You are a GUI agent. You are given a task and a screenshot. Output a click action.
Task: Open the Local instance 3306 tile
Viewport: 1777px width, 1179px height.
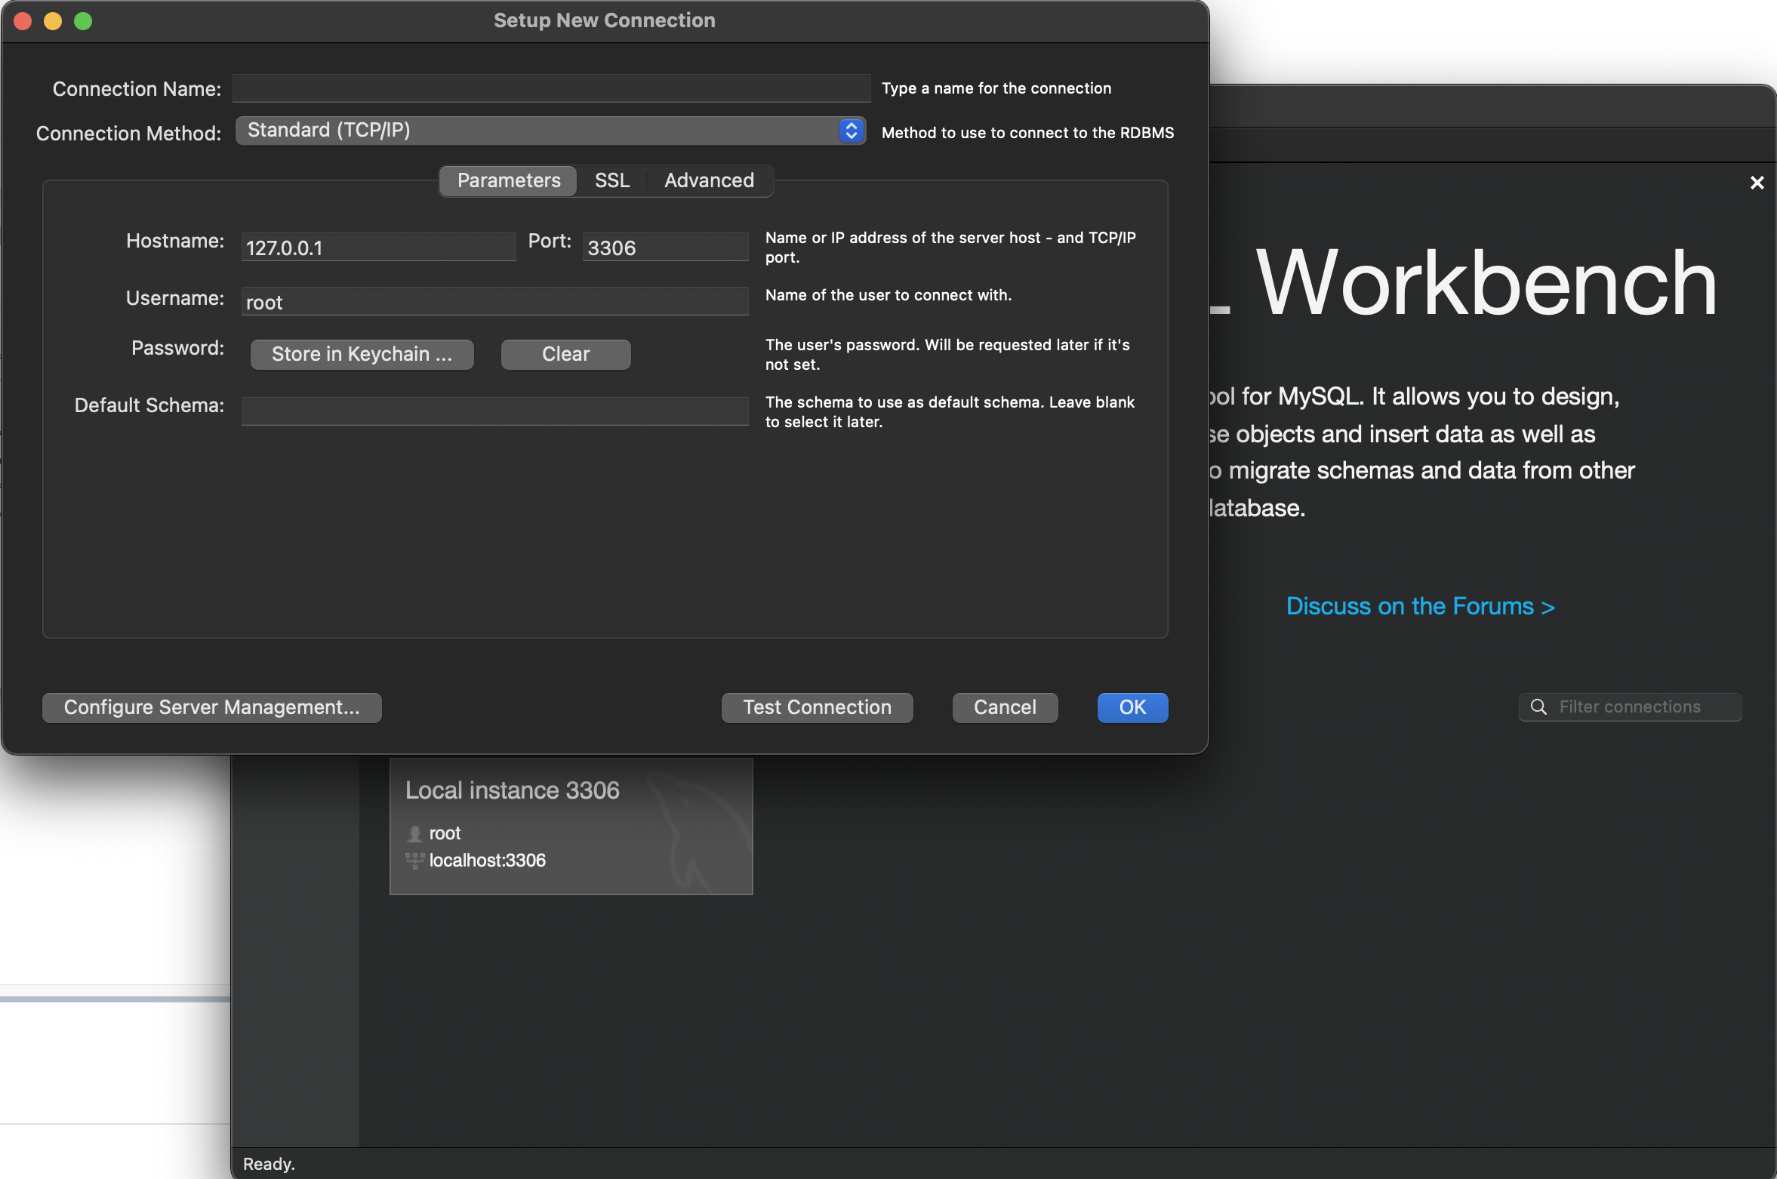pos(571,827)
